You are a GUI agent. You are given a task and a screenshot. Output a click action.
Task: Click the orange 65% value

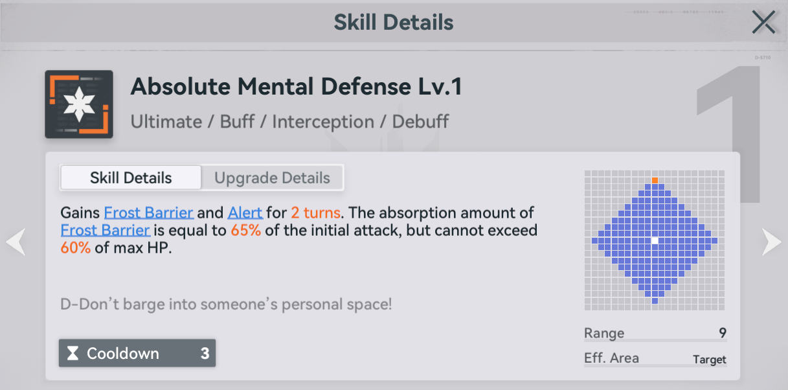click(245, 230)
